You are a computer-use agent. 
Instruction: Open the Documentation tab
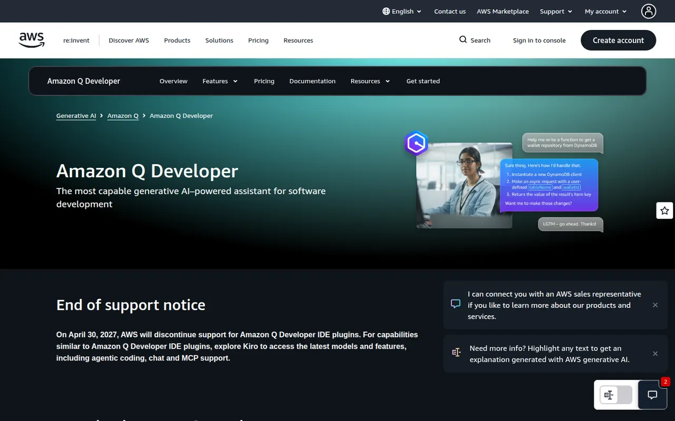[x=312, y=81]
